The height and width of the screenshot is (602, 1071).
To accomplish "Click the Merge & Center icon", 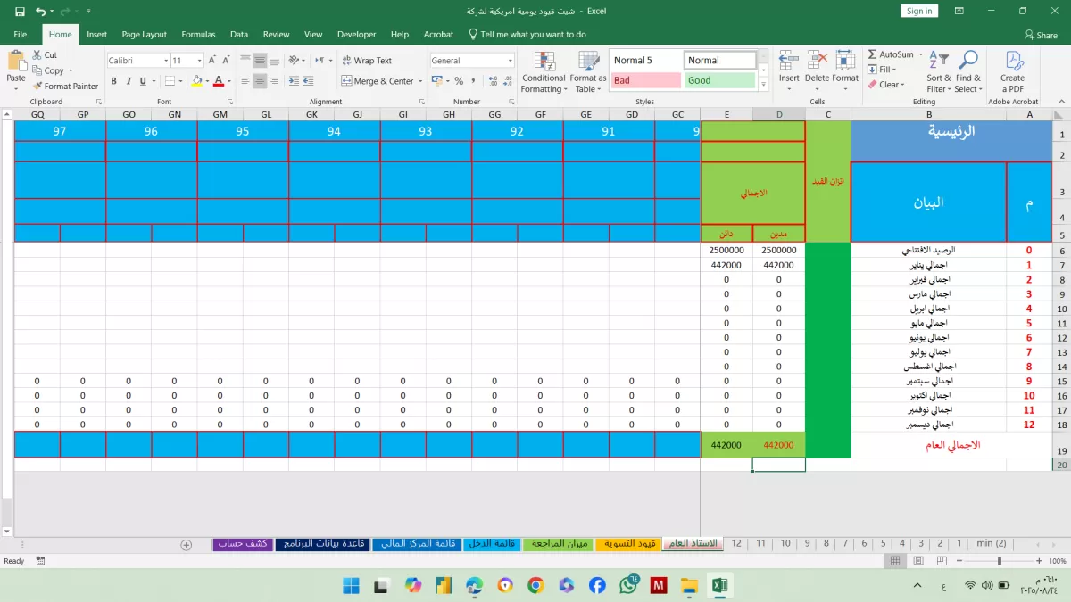I will [347, 81].
